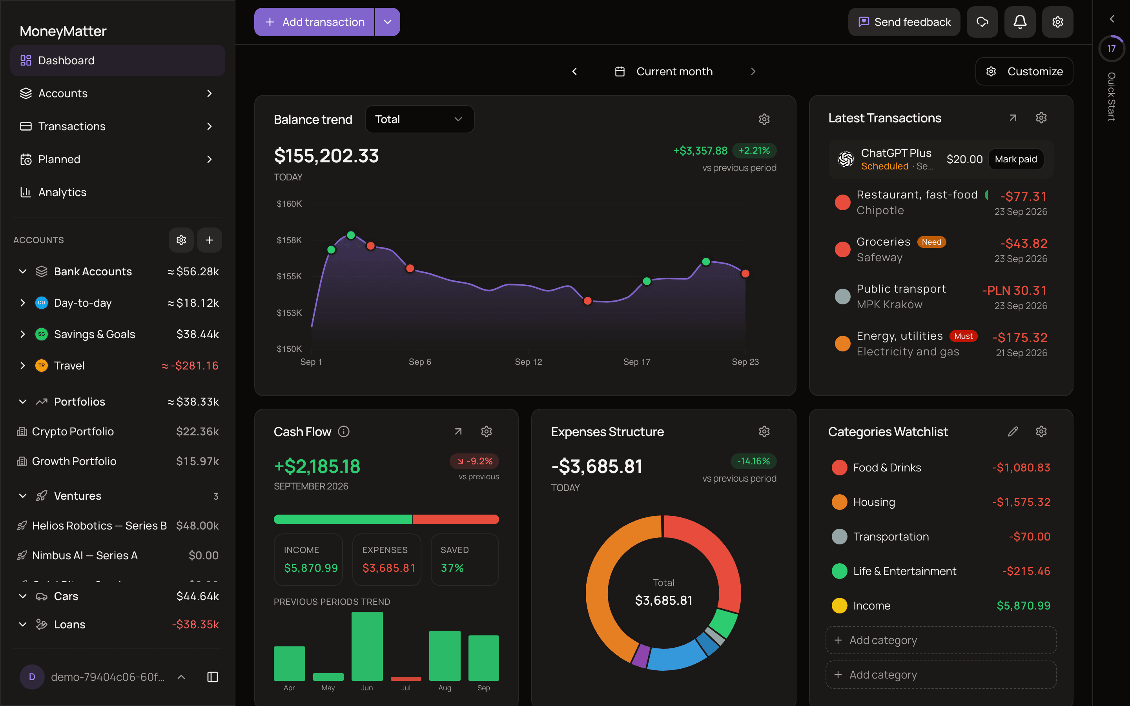Viewport: 1130px width, 706px height.
Task: Collapse Cars group
Action: tap(22, 596)
